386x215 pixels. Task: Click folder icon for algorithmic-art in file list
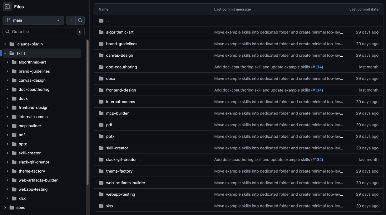[101, 32]
